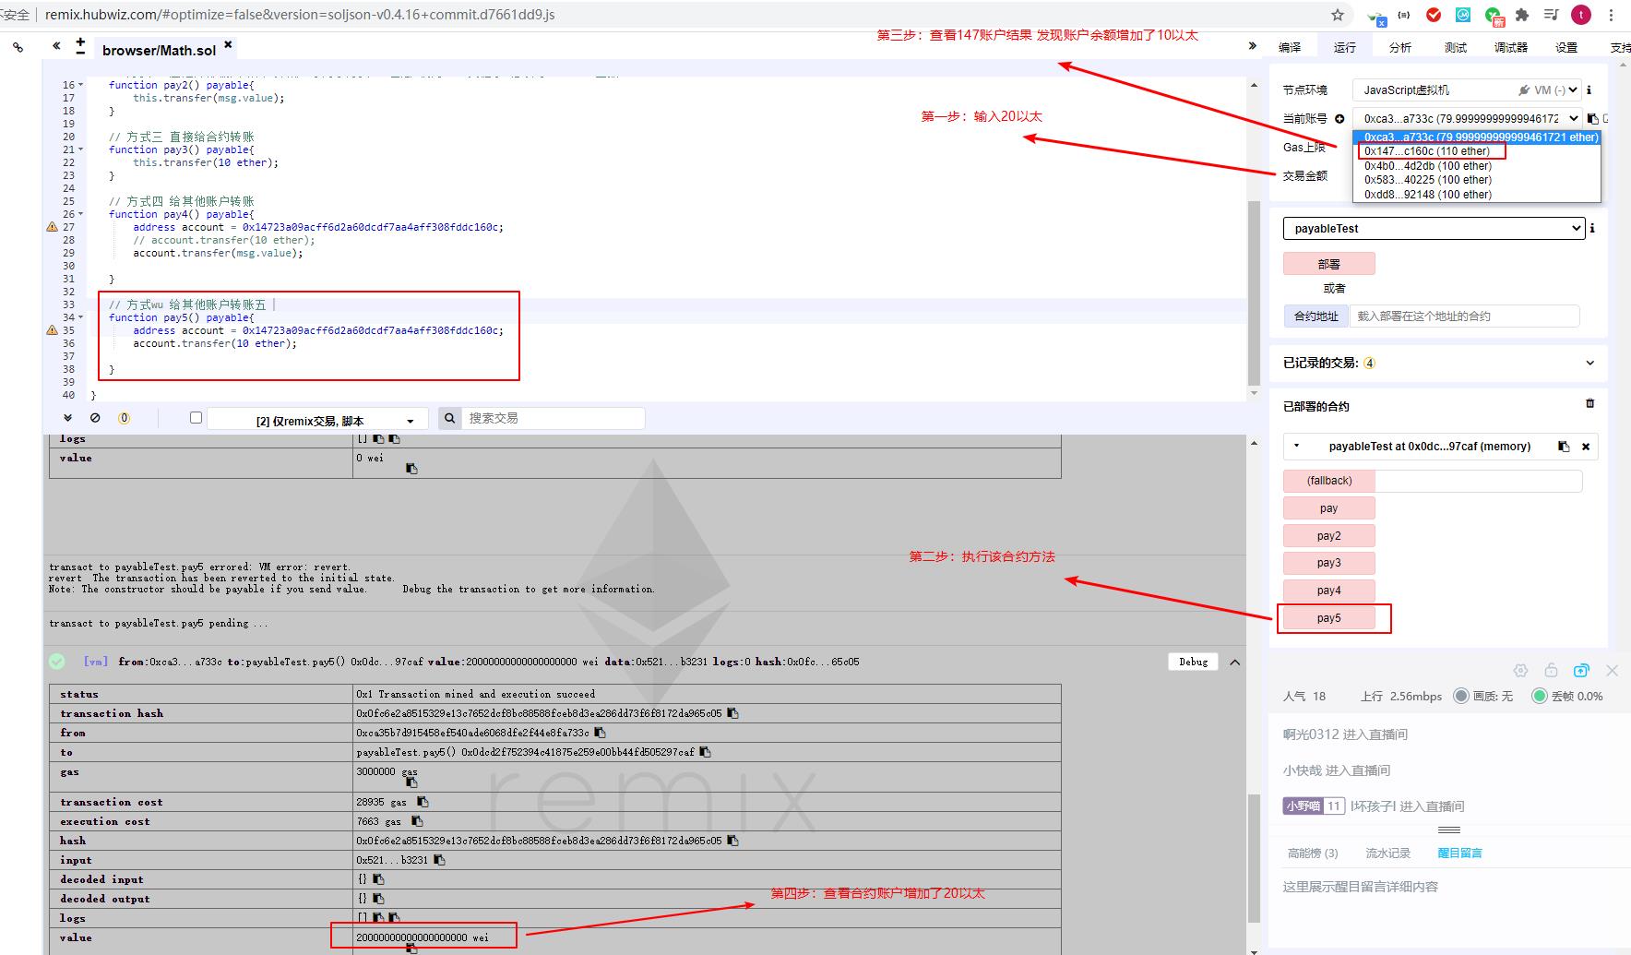Open the terminal filter dropdown for remix transactions
1631x955 pixels.
tap(317, 420)
